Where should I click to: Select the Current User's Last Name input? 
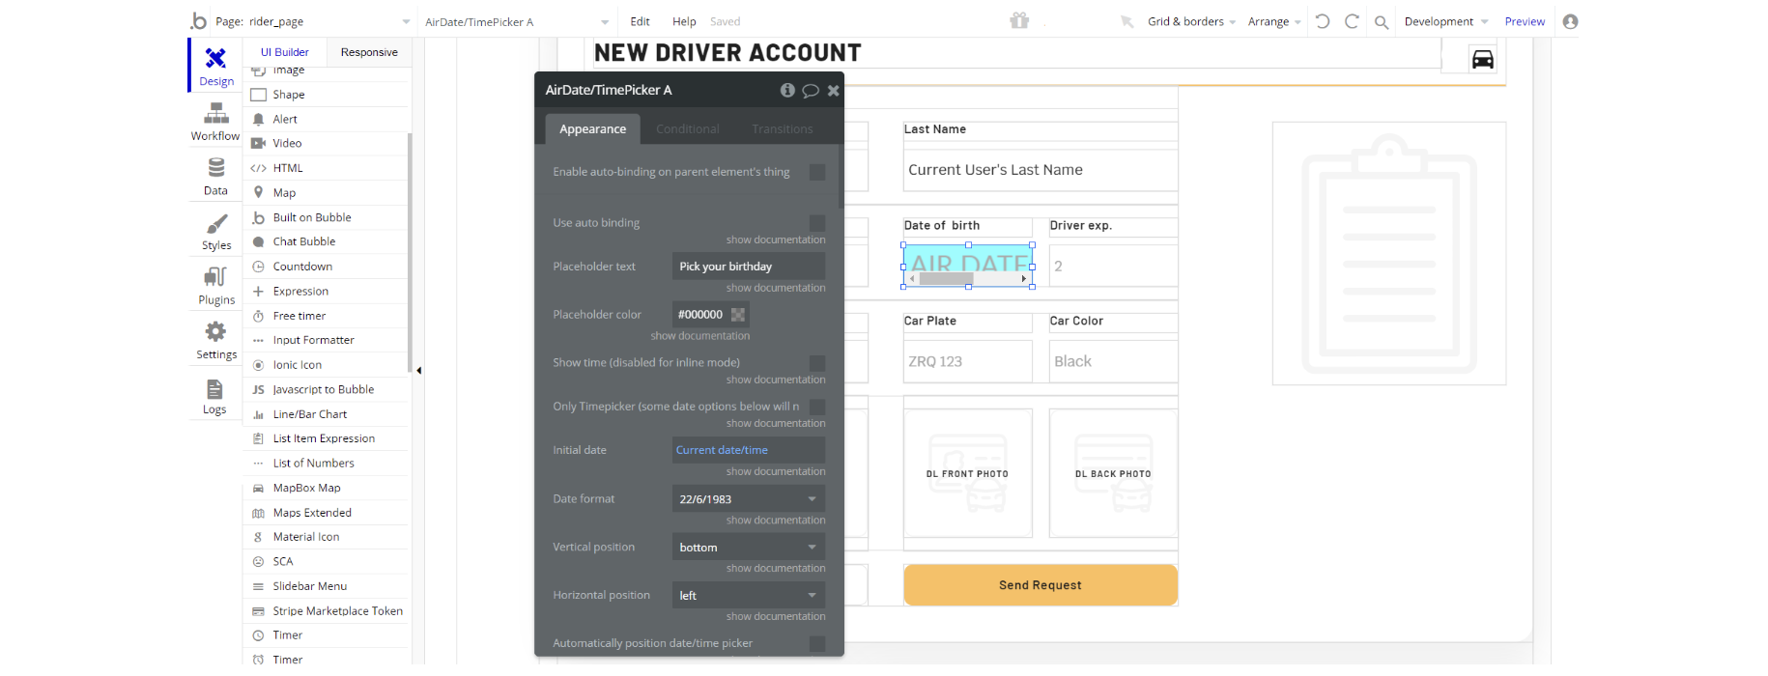click(1041, 170)
